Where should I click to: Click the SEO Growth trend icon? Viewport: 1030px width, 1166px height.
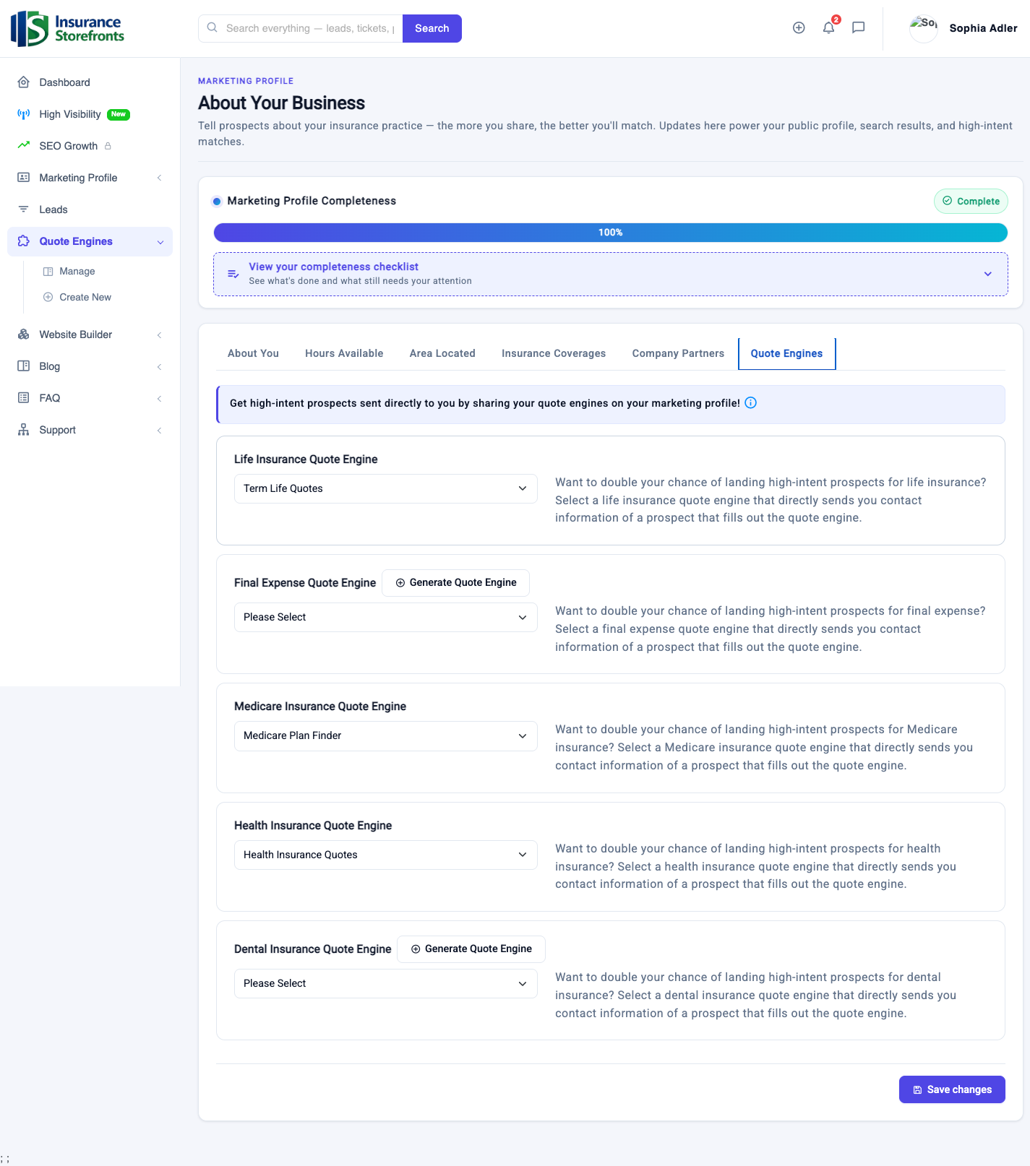click(x=24, y=145)
